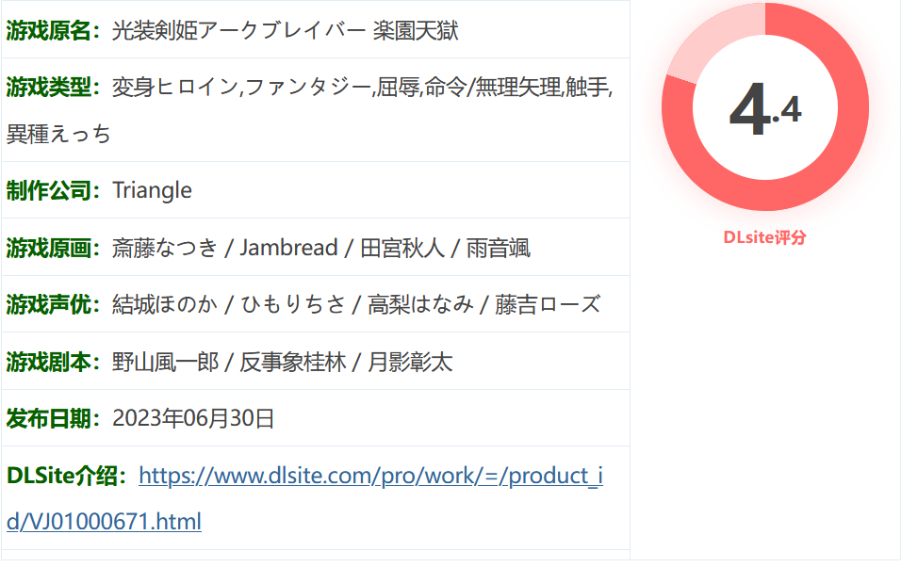Viewport: 901px width, 567px height.
Task: Click the company name Triangle
Action: pos(152,190)
